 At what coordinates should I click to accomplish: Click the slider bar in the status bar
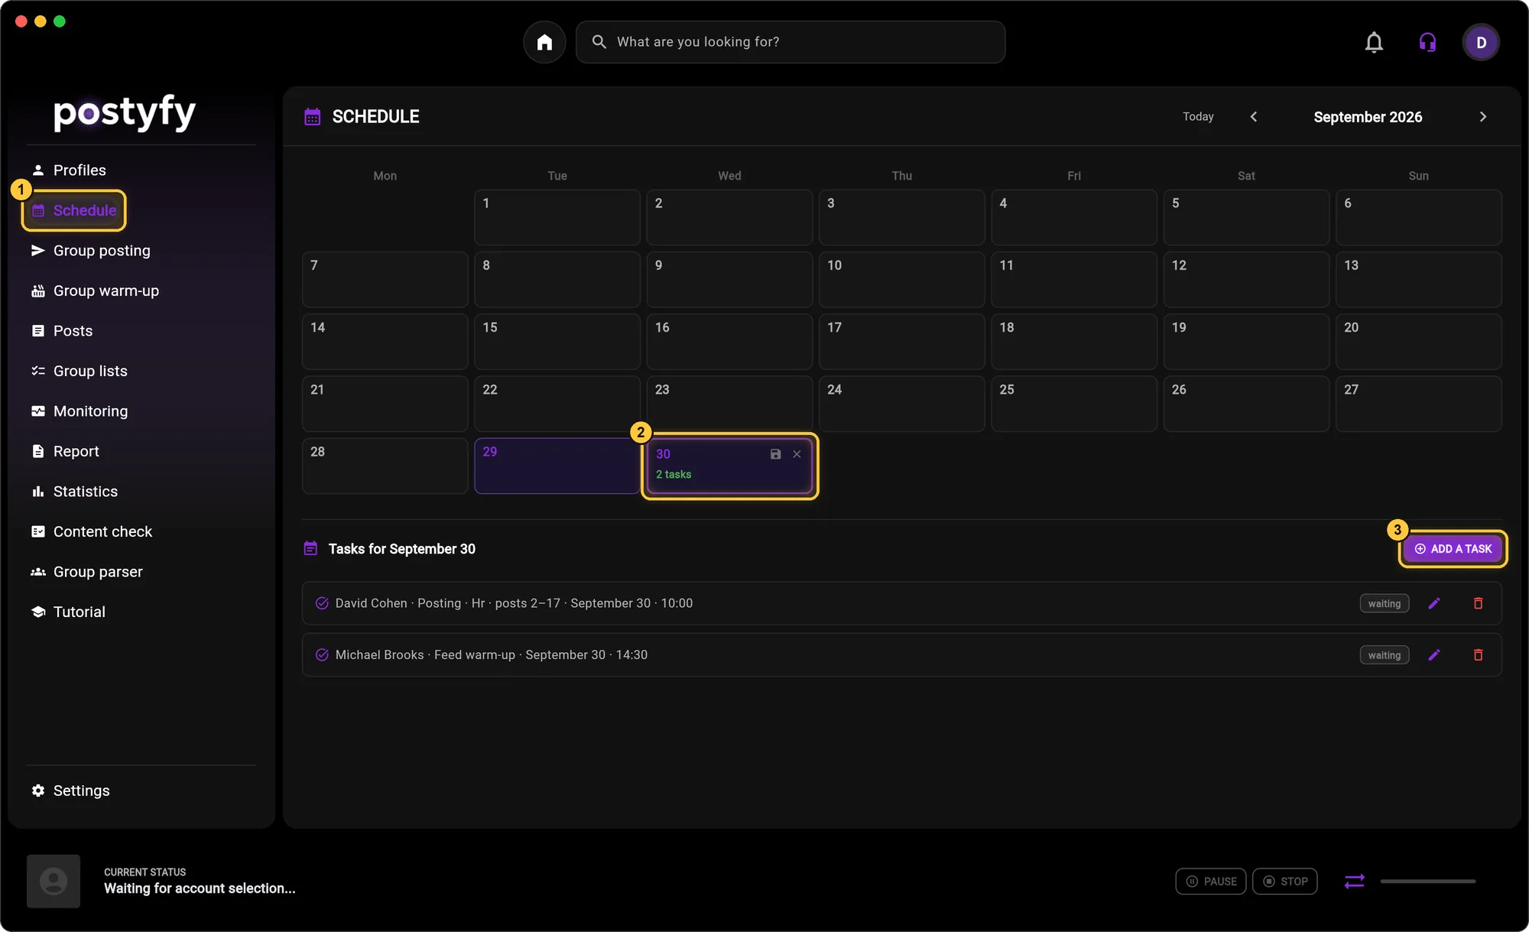coord(1428,882)
